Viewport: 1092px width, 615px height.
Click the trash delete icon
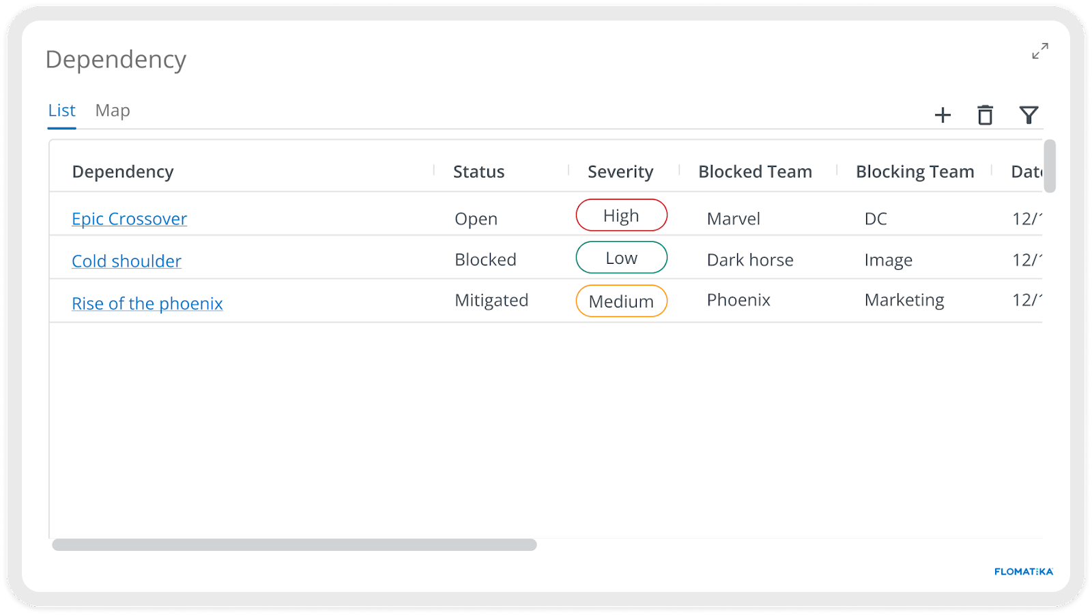[x=985, y=115]
